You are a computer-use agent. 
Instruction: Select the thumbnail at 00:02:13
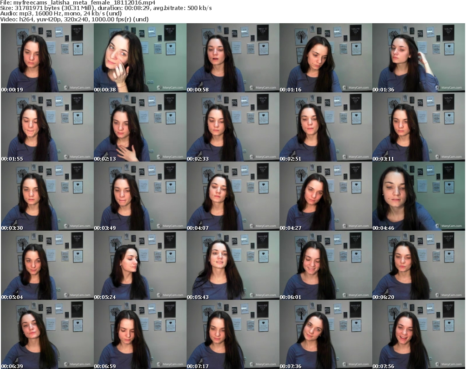click(x=140, y=127)
